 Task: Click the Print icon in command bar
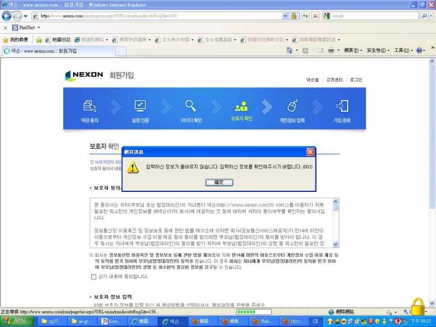click(331, 50)
